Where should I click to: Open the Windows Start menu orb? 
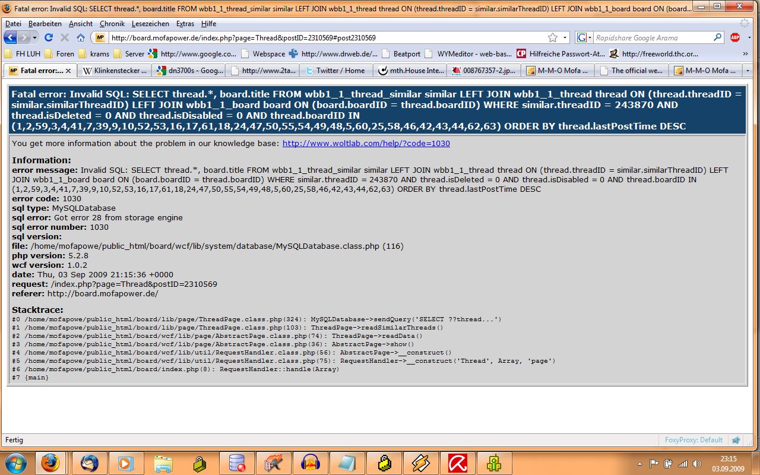point(15,463)
